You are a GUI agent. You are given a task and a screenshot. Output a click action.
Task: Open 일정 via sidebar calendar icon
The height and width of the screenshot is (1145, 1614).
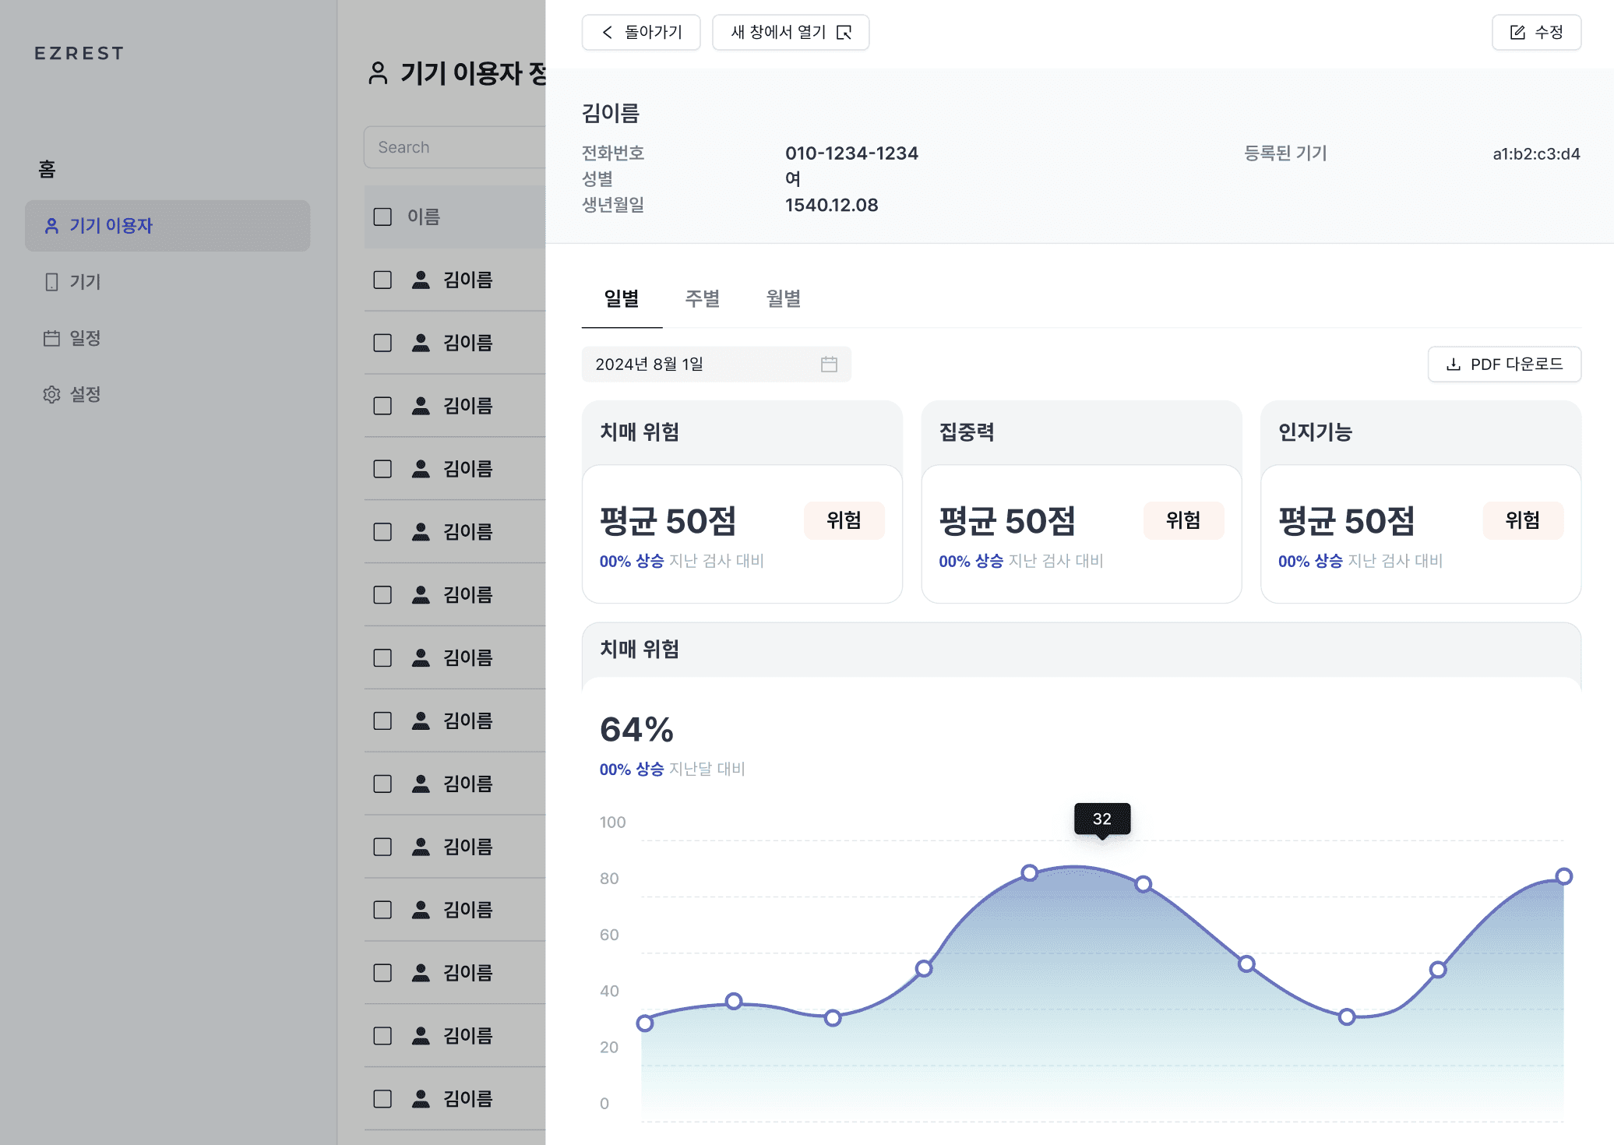51,338
